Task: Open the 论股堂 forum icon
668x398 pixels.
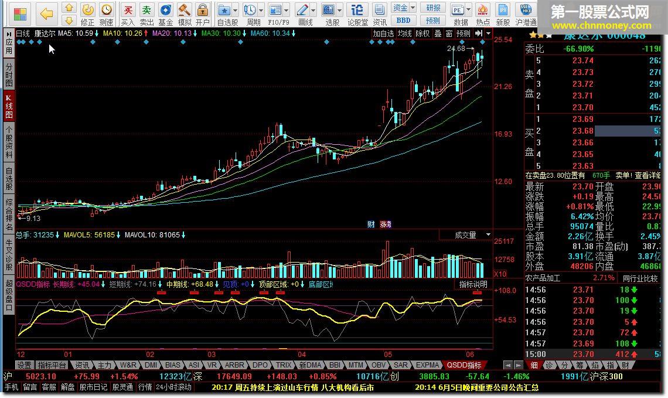Action: 357,14
